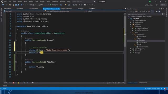Click the Solution Explorer search magnifier icon
Screen dimensions: 168x94
coord(162,14)
